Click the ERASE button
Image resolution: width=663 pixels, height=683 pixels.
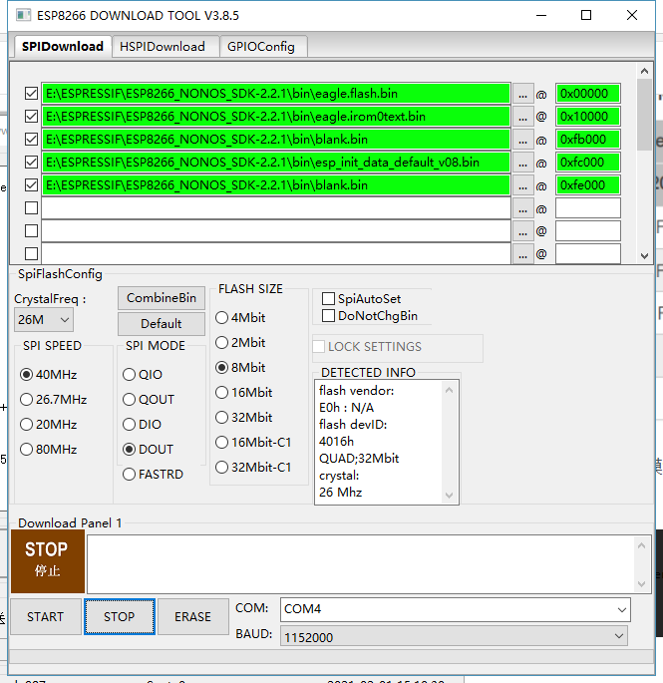(193, 617)
